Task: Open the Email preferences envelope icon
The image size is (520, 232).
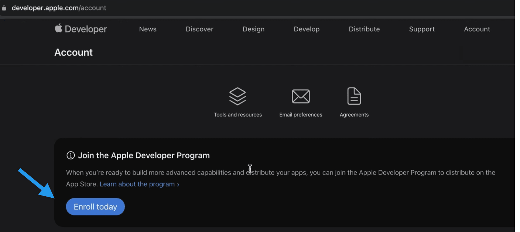Action: pos(301,96)
